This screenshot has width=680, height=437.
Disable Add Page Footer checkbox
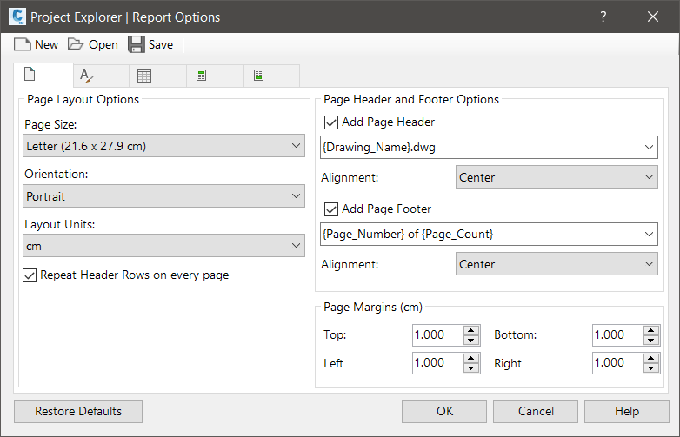coord(330,209)
